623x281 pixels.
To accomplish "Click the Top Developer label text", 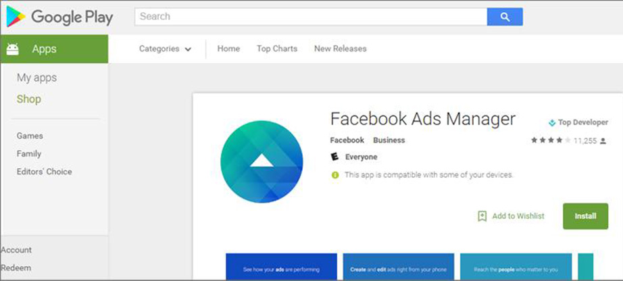I will pyautogui.click(x=583, y=123).
